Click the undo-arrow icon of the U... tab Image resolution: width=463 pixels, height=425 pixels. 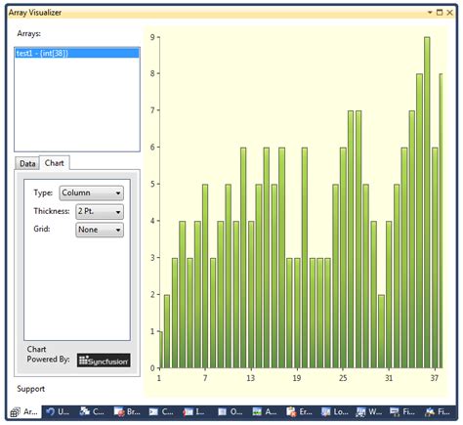pyautogui.click(x=50, y=412)
